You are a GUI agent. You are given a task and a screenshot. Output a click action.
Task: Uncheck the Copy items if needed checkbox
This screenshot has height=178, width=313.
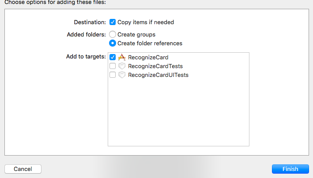113,22
